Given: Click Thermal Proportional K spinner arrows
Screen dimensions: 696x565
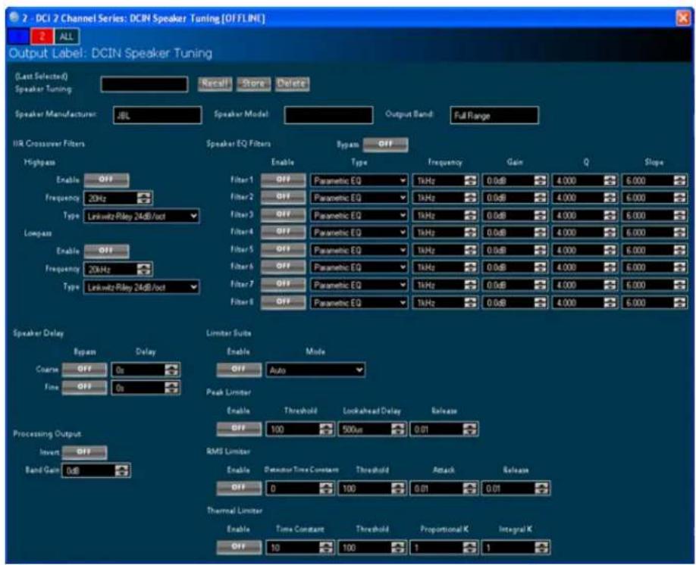Looking at the screenshot, I should coord(469,548).
